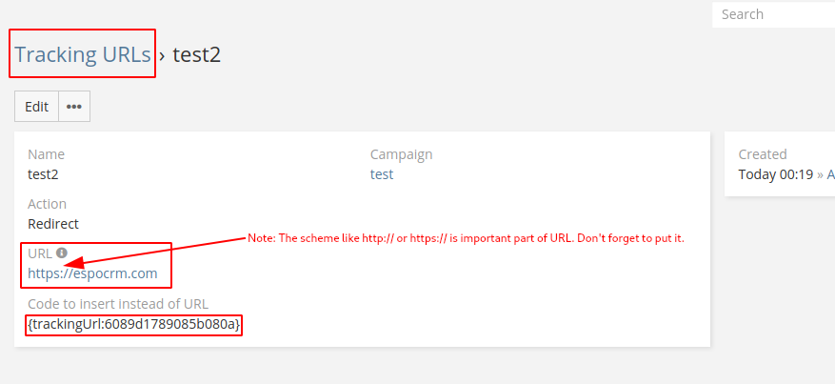Go back to Tracking URLs list
The height and width of the screenshot is (384, 835).
[x=82, y=54]
